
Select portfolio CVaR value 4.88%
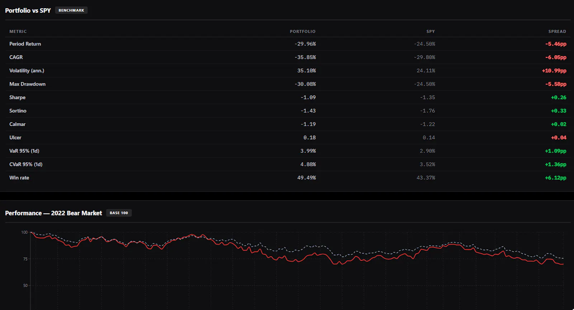point(308,164)
